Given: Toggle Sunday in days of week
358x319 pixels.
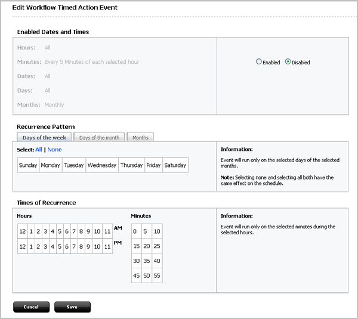Looking at the screenshot, I should [x=28, y=165].
